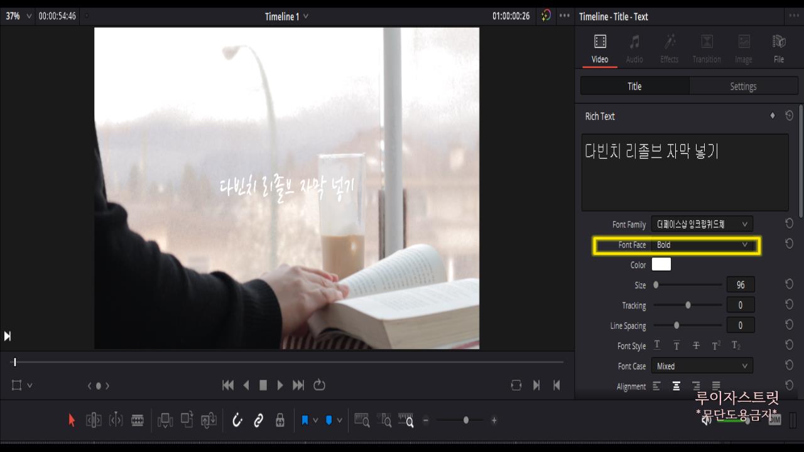
Task: Reset the Font Case setting
Action: pos(790,365)
